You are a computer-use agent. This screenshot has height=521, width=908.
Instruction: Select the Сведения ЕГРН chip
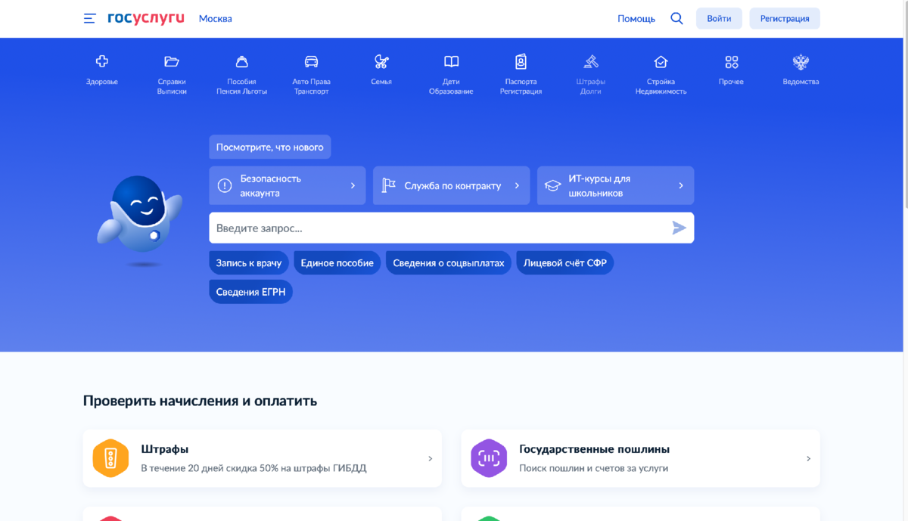pos(250,292)
